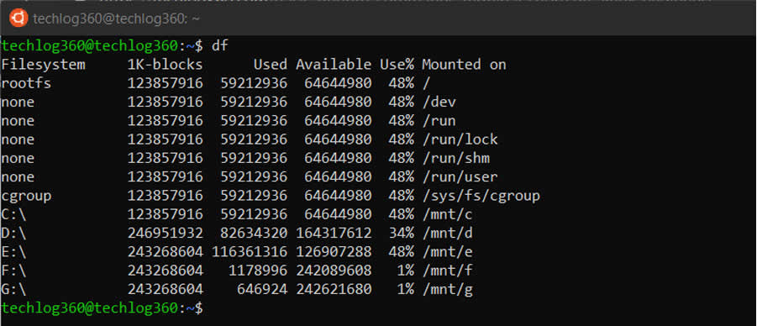Image resolution: width=757 pixels, height=326 pixels.
Task: Click the G:\ drive entry
Action: tap(14, 290)
